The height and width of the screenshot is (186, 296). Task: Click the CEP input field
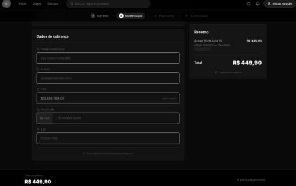click(x=108, y=139)
